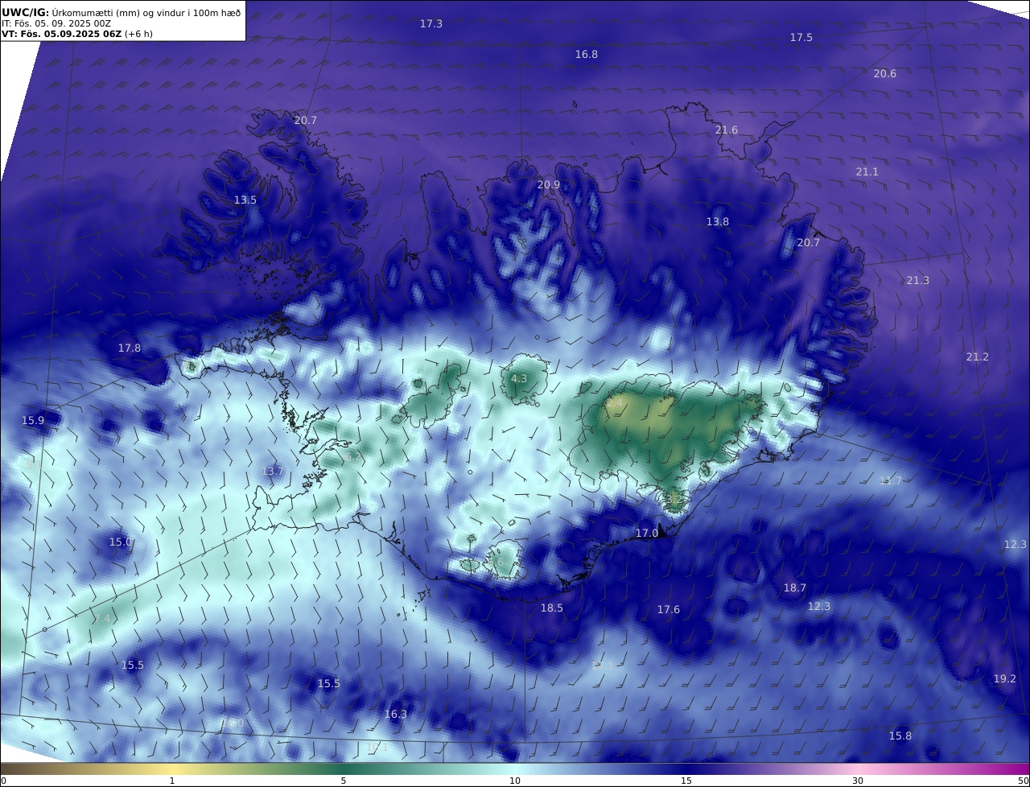Click the 20.6 value label

point(885,74)
